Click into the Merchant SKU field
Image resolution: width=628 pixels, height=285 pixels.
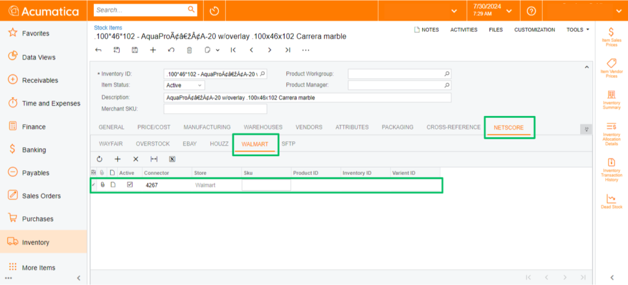pos(215,109)
